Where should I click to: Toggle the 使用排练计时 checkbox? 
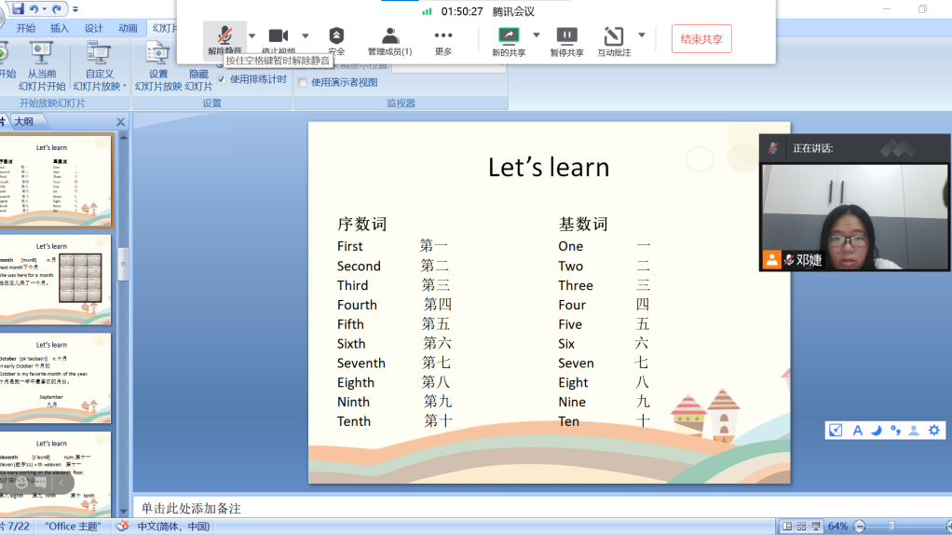click(x=222, y=79)
